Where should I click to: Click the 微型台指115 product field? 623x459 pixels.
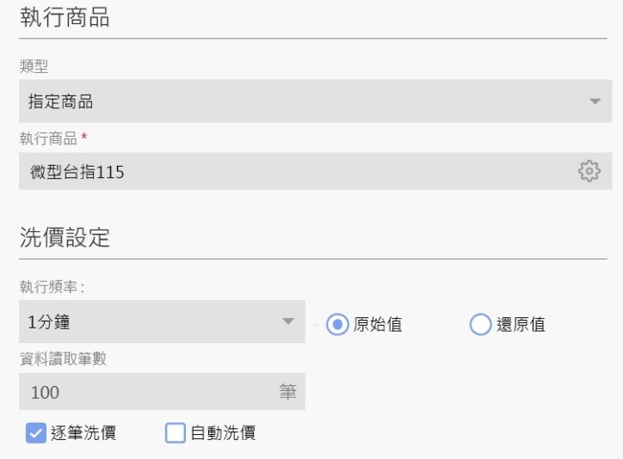pos(293,172)
